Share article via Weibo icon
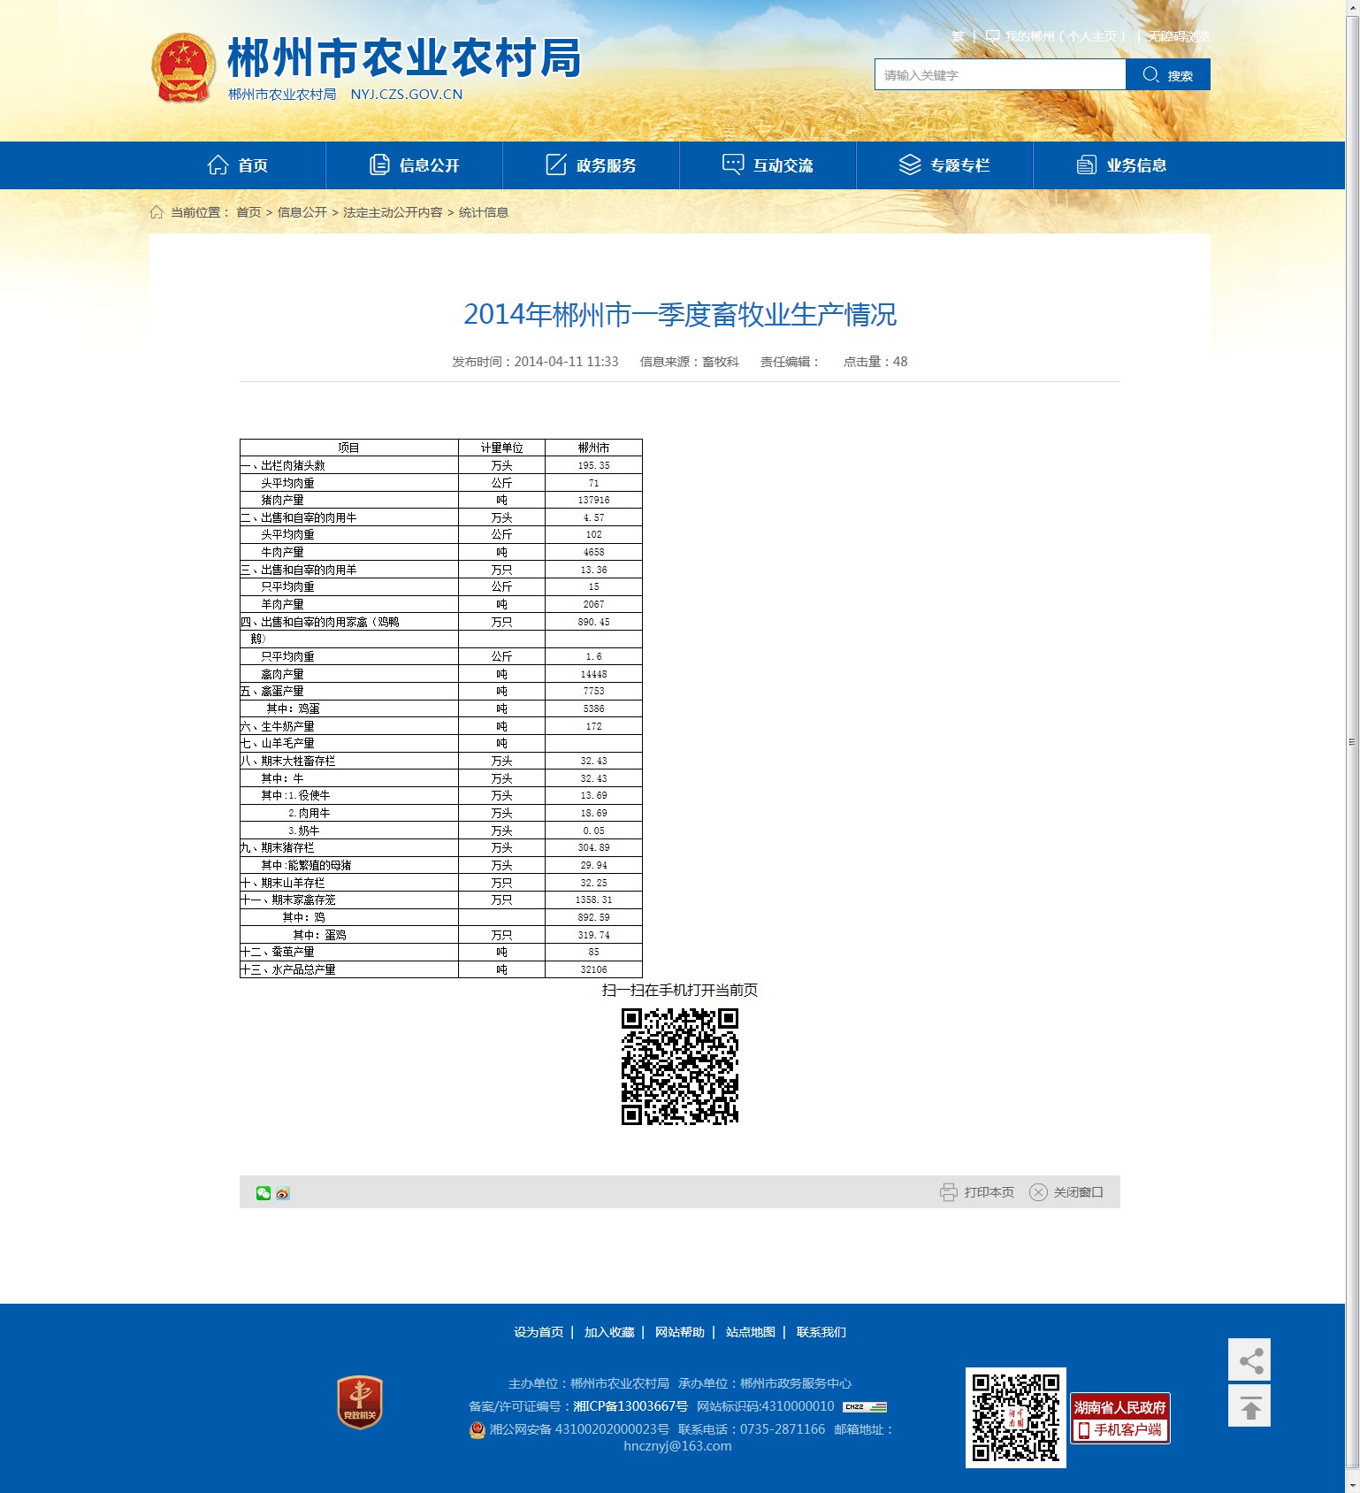This screenshot has height=1493, width=1360. 283,1193
